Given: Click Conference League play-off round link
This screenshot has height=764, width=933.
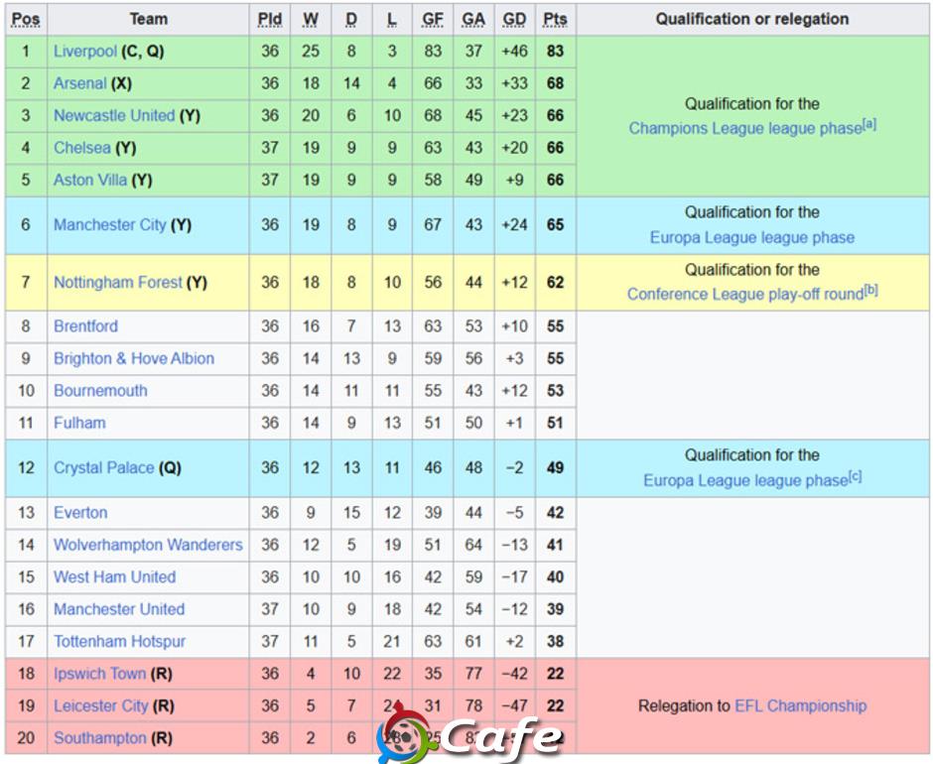Looking at the screenshot, I should [x=745, y=294].
